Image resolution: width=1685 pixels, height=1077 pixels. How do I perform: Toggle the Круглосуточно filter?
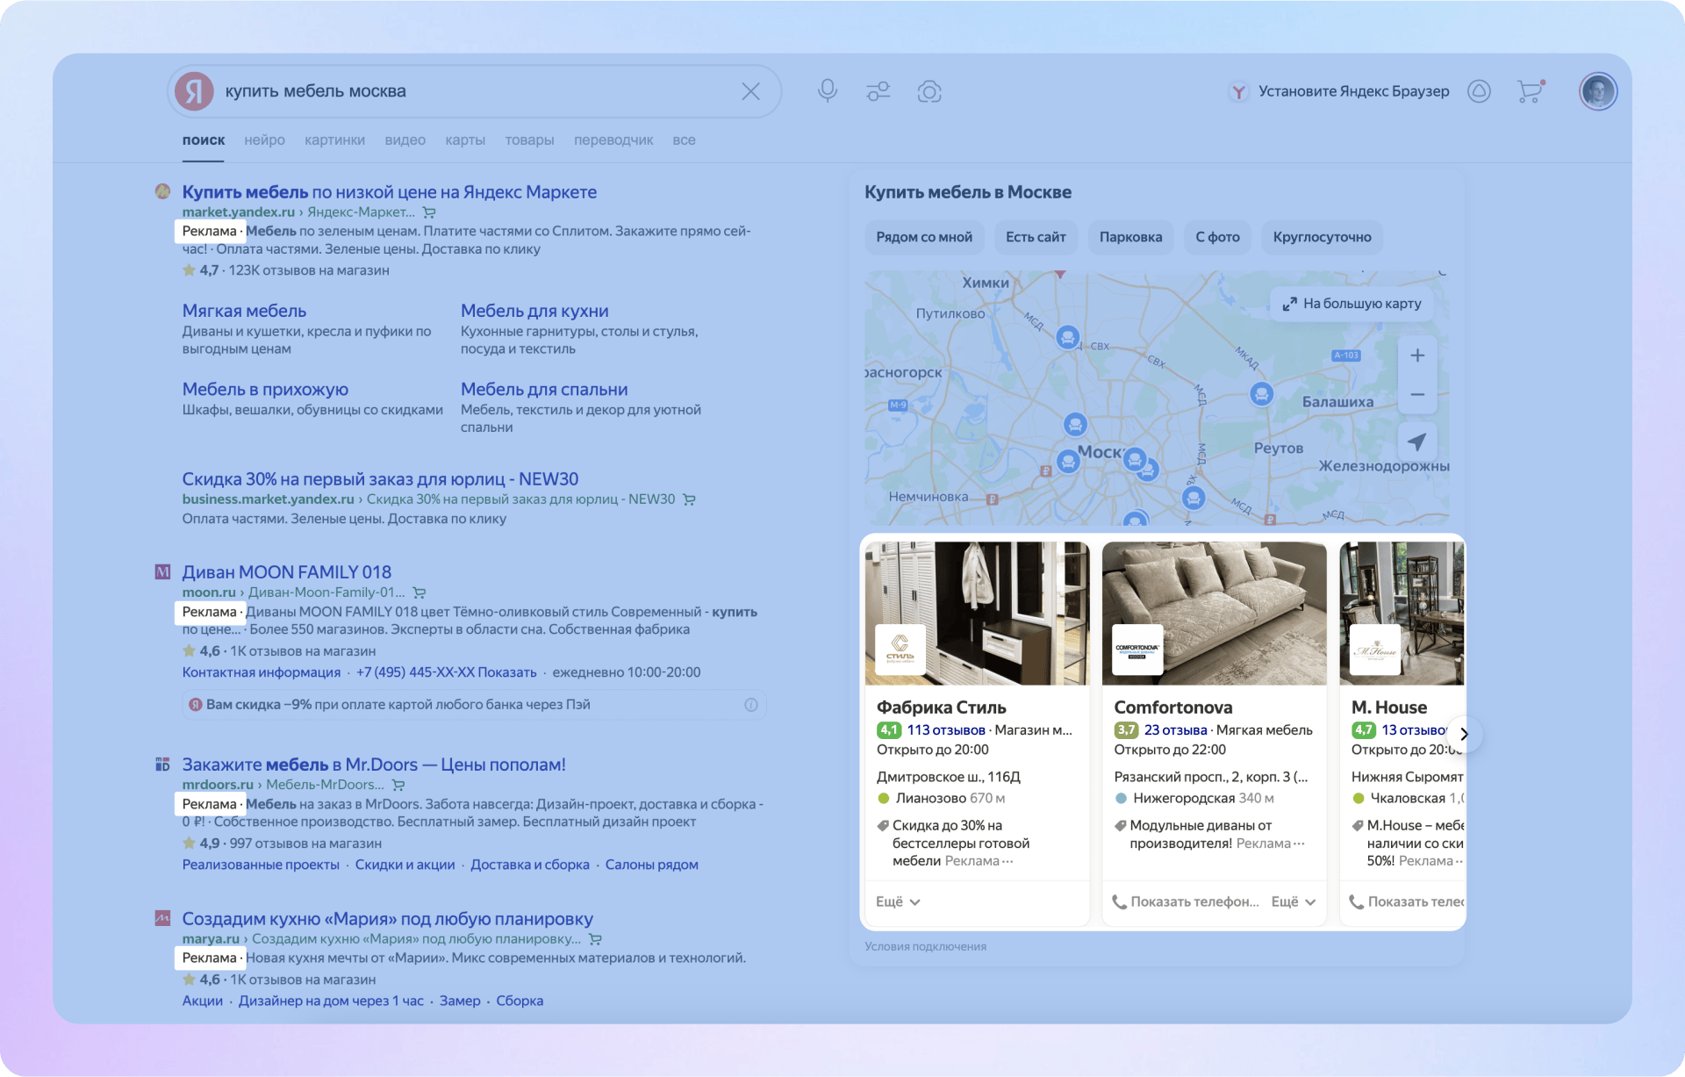tap(1322, 237)
